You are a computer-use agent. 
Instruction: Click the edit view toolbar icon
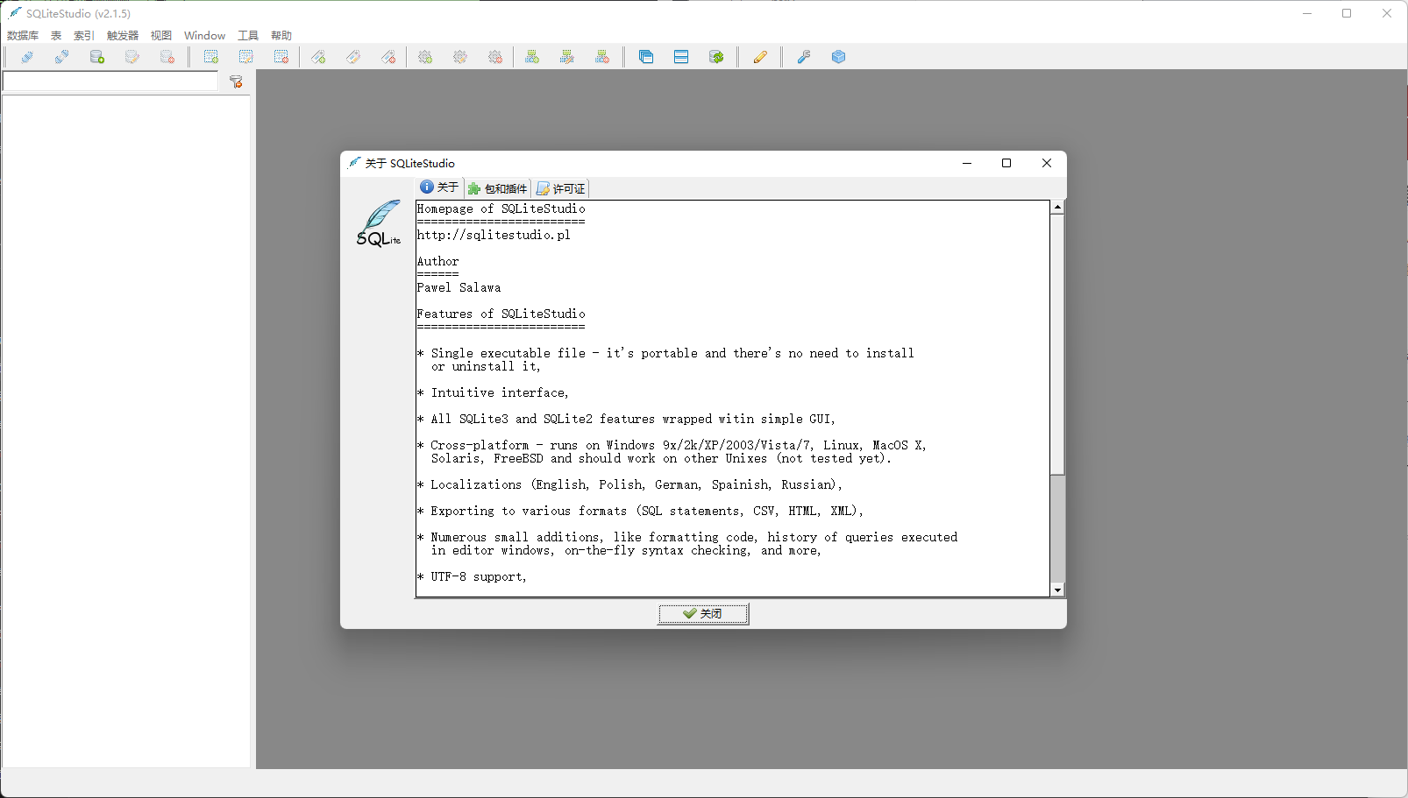point(567,57)
